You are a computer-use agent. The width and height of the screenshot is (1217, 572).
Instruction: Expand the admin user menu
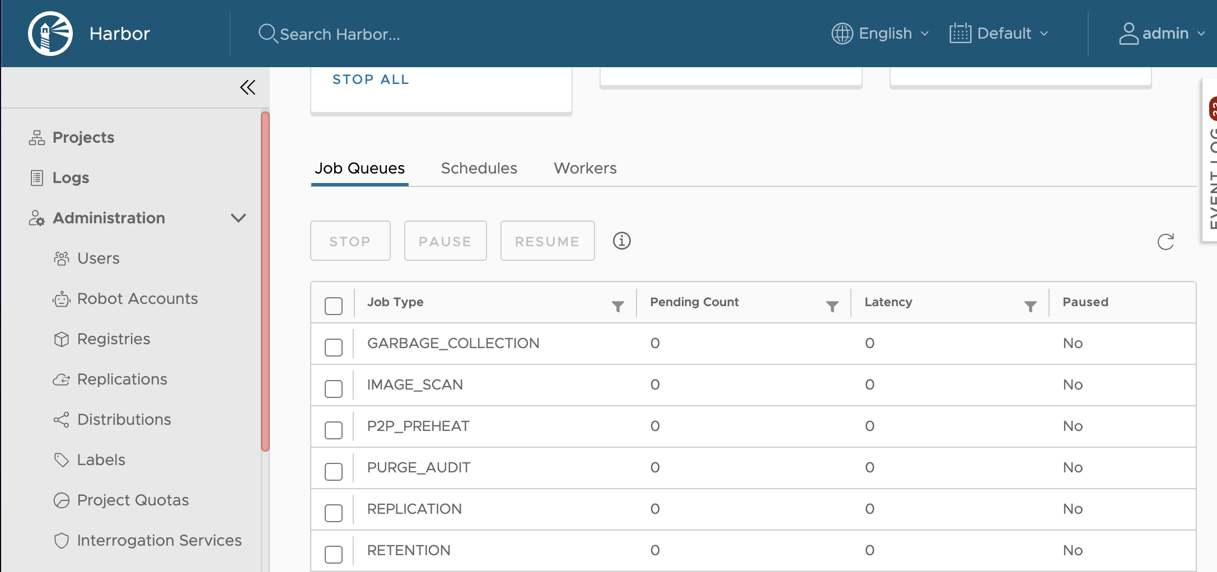coord(1162,34)
